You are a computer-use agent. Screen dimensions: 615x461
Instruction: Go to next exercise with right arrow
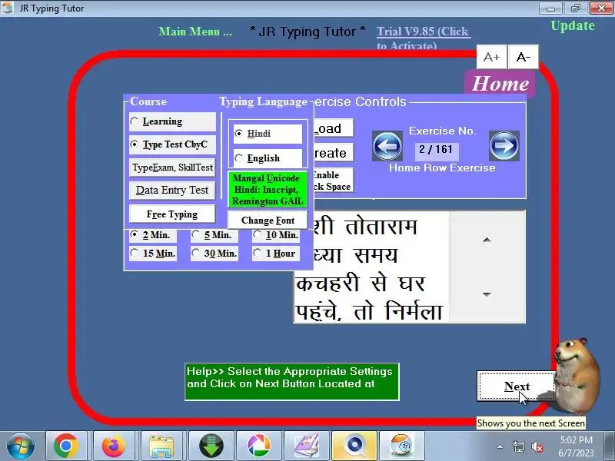coord(504,146)
